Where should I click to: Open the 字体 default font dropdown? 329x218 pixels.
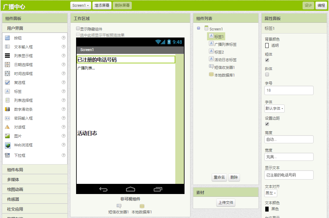pos(274,108)
